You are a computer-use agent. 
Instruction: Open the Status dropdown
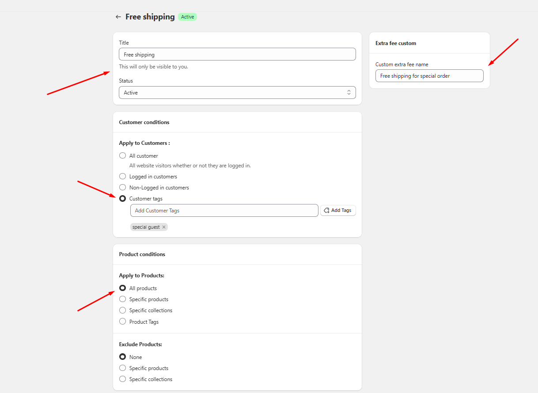(237, 93)
